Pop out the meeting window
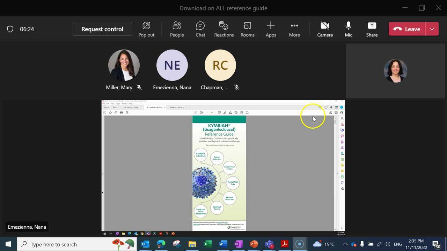This screenshot has height=251, width=447. point(146,29)
